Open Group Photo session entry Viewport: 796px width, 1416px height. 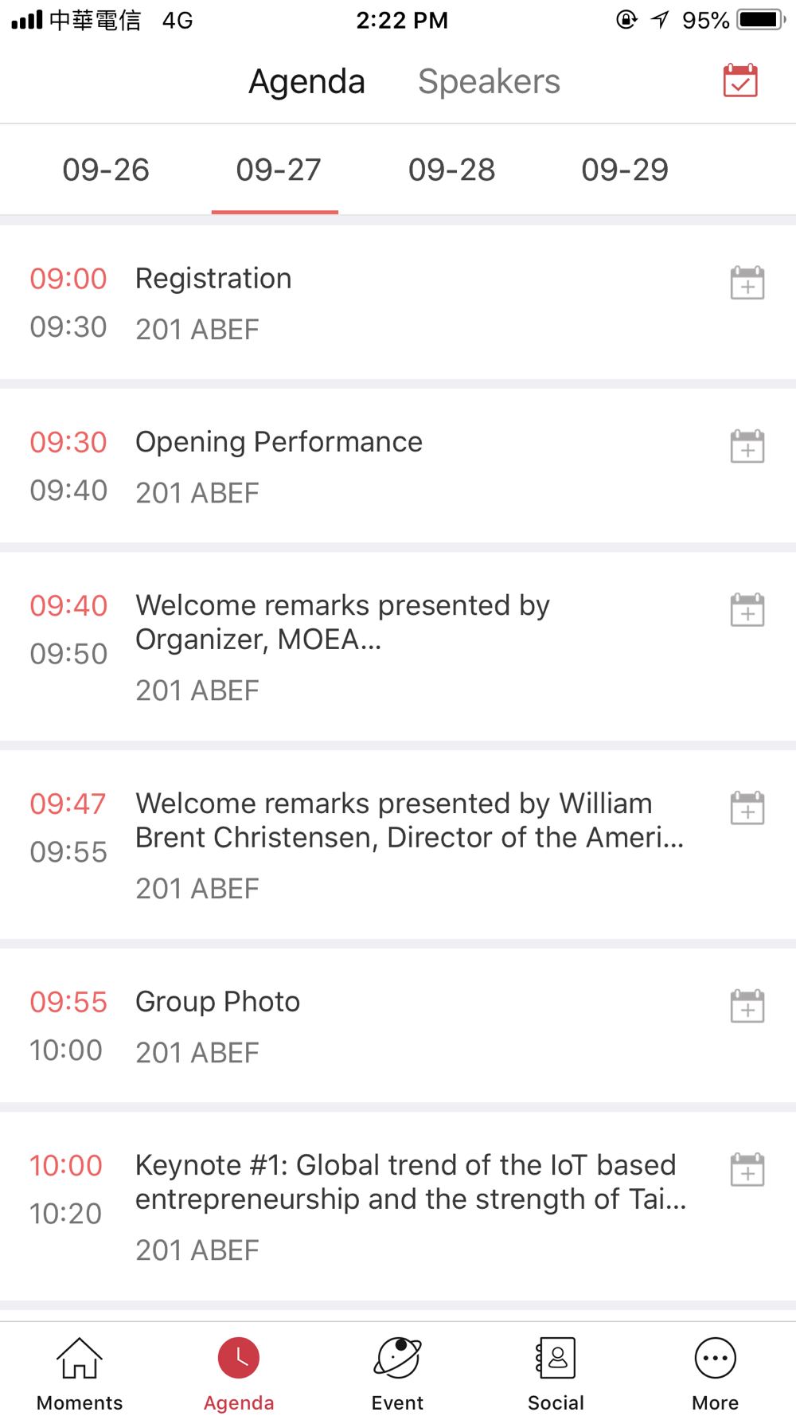[398, 1026]
